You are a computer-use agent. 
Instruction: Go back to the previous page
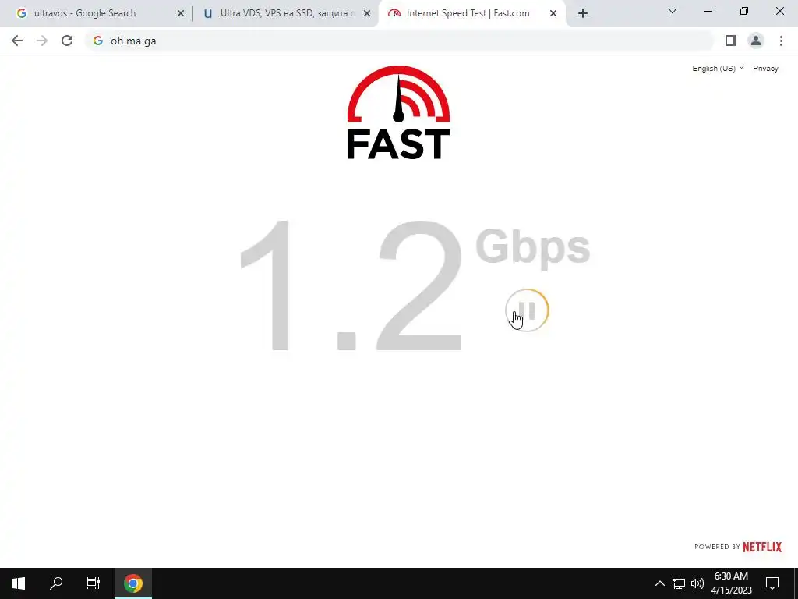[17, 41]
